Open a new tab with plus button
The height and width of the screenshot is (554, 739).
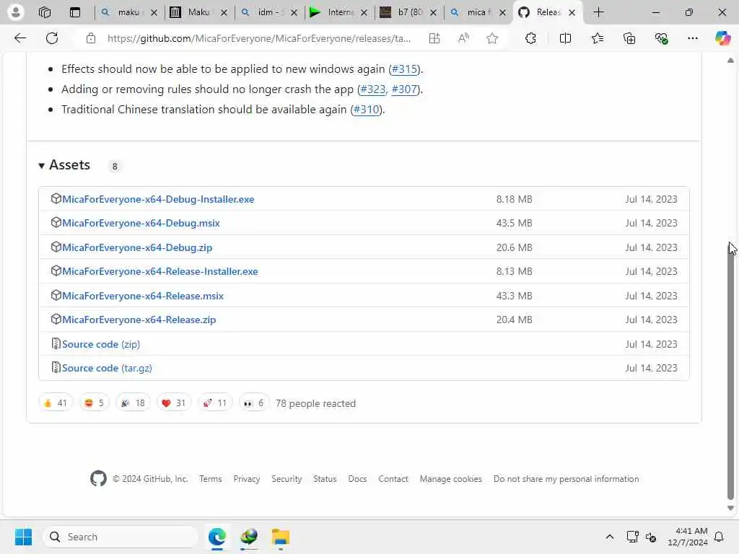[598, 12]
